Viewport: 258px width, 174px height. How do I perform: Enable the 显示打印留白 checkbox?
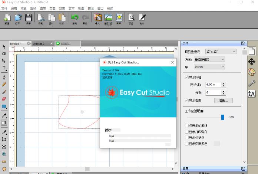pyautogui.click(x=186, y=132)
